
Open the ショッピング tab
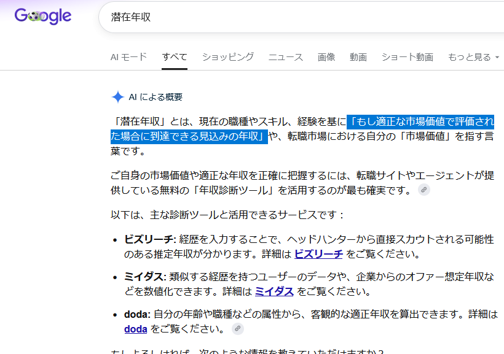pyautogui.click(x=228, y=57)
